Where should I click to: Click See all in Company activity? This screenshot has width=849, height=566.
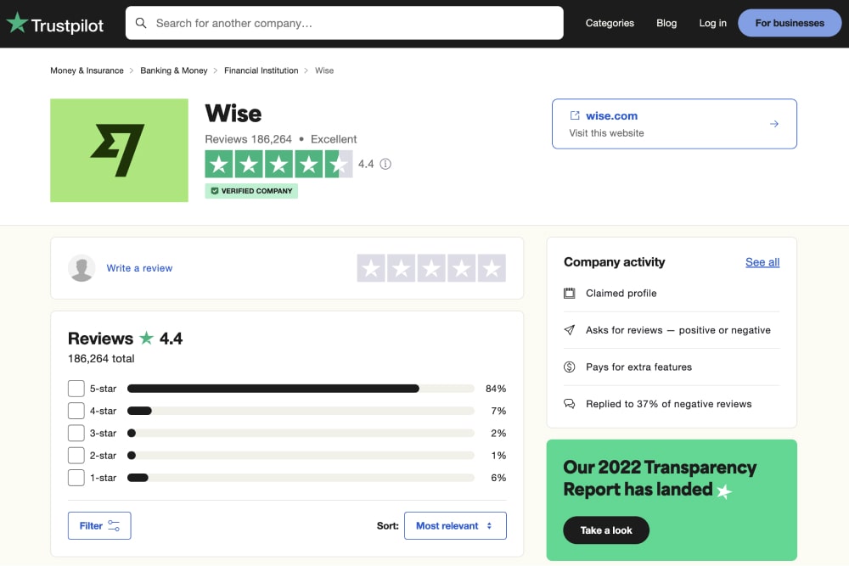pyautogui.click(x=762, y=262)
